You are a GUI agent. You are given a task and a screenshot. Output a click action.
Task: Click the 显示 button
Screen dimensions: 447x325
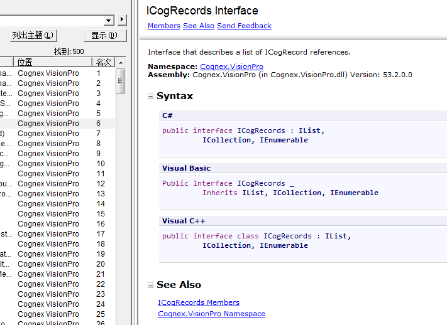coord(105,36)
